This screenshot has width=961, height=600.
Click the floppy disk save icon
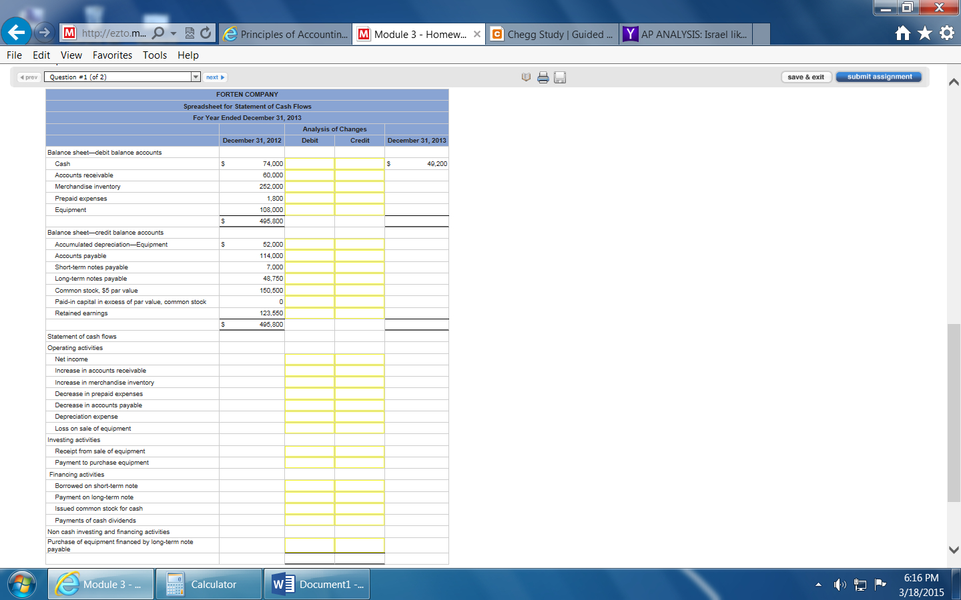coord(560,77)
